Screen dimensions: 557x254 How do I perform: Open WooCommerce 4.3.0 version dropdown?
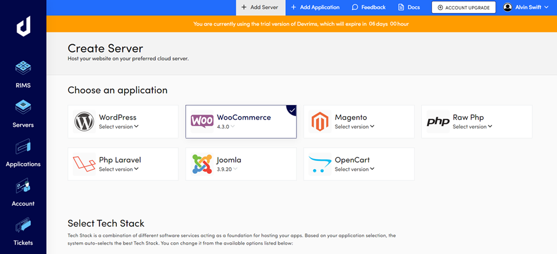[226, 127]
